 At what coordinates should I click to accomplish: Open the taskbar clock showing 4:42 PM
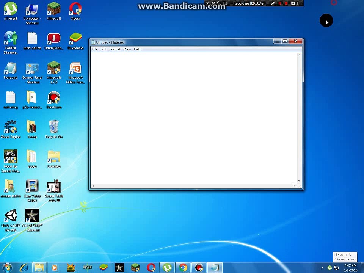coord(350,268)
